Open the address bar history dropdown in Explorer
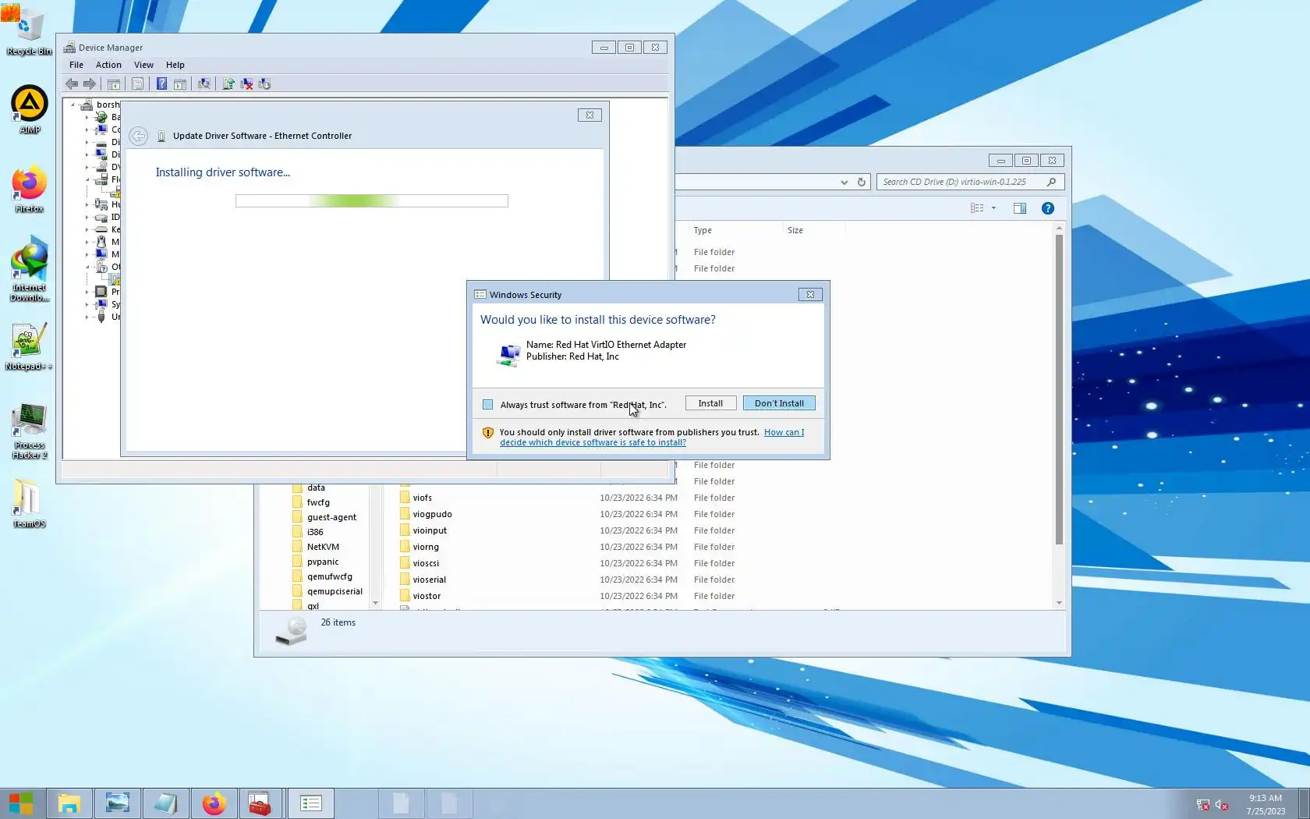Viewport: 1310px width, 819px height. coord(844,183)
